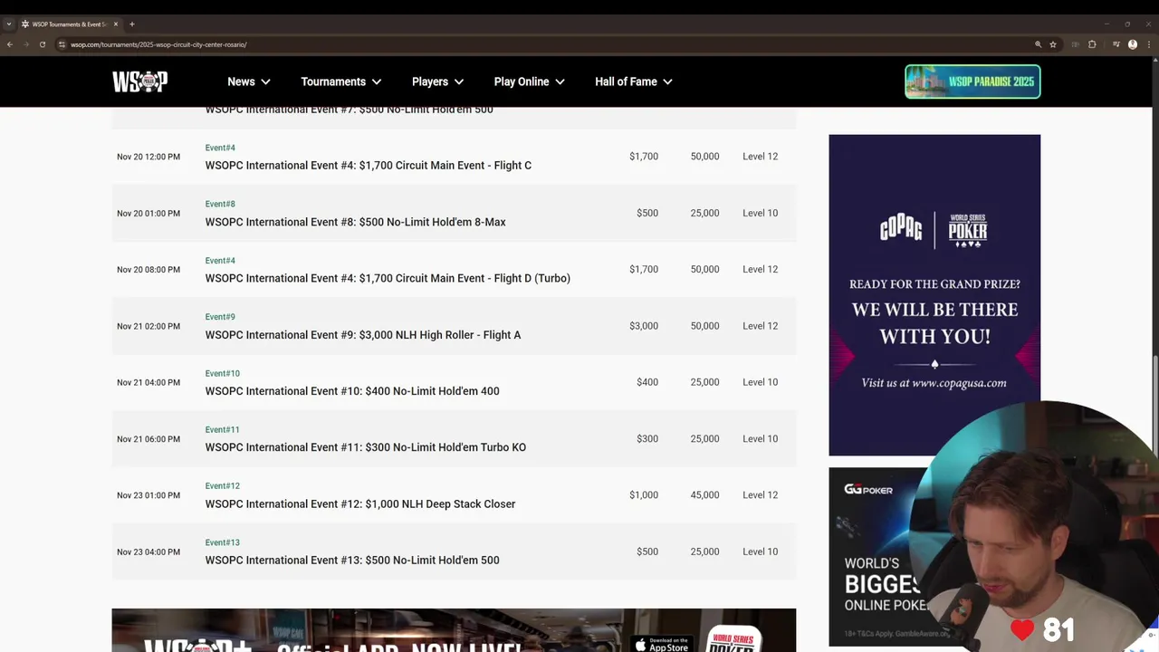Viewport: 1159px width, 652px height.
Task: Click the $1,000 buy-in value
Action: [x=644, y=495]
